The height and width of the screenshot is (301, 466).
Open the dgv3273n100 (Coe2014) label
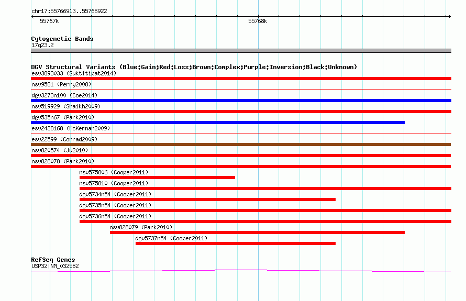tap(64, 95)
